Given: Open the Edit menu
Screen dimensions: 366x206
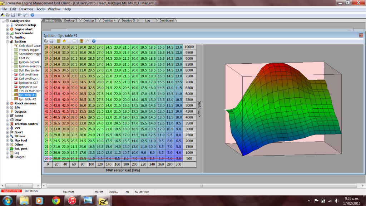Looking at the screenshot, I should pyautogui.click(x=13, y=9).
